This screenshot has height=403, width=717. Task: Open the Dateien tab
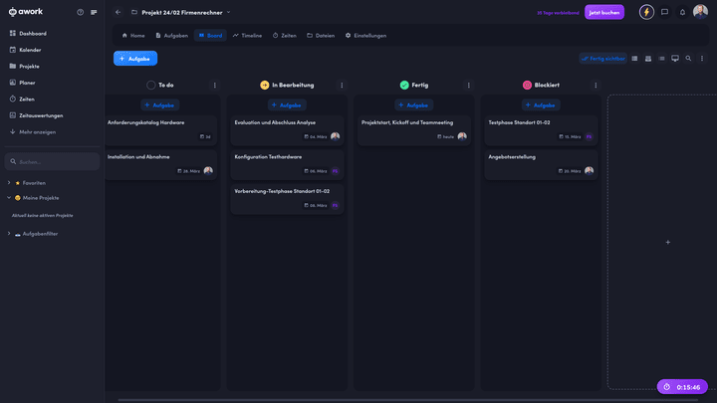(x=321, y=35)
